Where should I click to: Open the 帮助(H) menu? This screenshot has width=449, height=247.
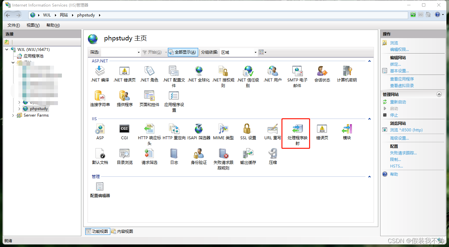click(x=53, y=25)
